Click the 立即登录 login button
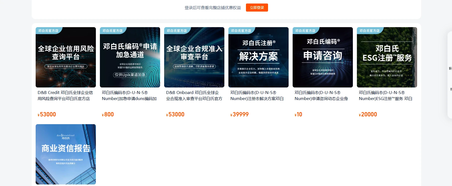The height and width of the screenshot is (186, 452). (x=257, y=8)
